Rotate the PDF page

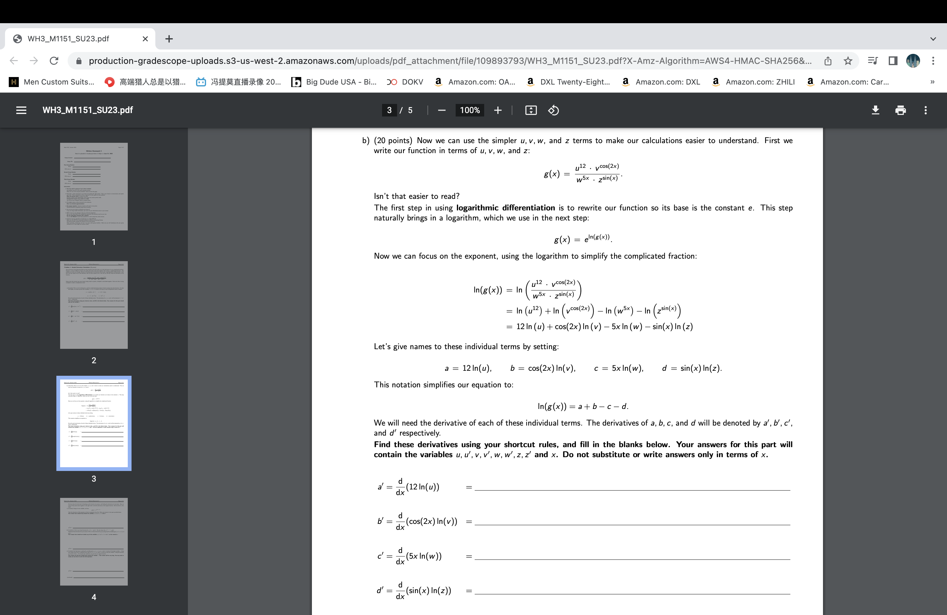(553, 110)
